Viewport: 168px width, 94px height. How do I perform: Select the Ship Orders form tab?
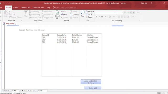point(10,23)
